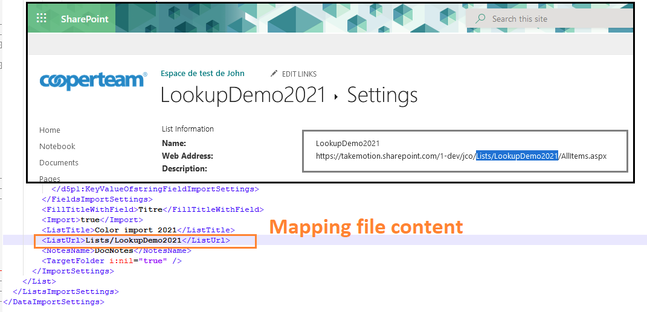Screen dimensions: 647x312
Task: Open LookupDemo2021 breadcrumb title
Action: 243,95
